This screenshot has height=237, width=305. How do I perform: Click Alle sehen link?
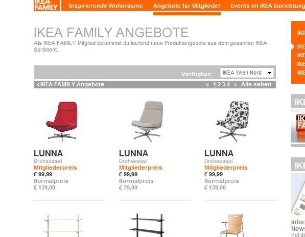click(256, 84)
